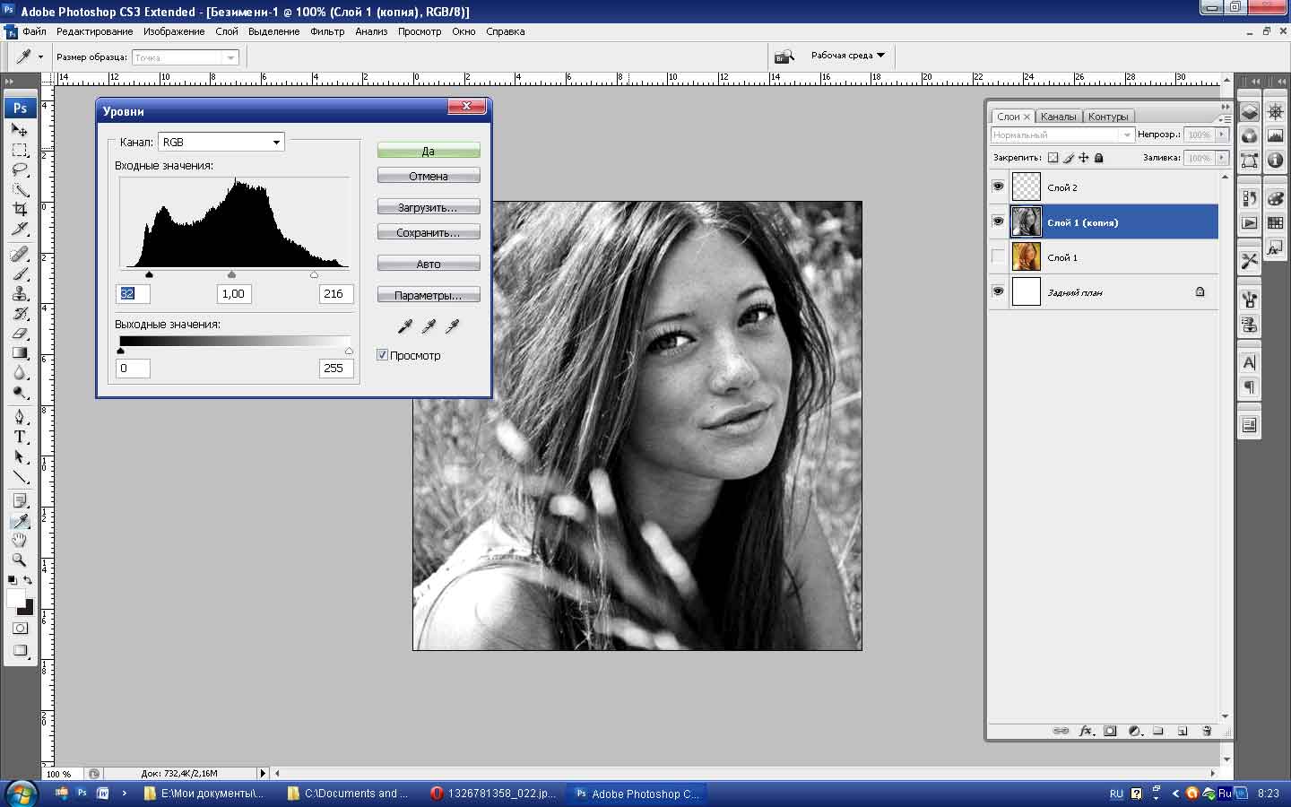The height and width of the screenshot is (807, 1291).
Task: Click the midtone gray input slider
Action: point(232,274)
